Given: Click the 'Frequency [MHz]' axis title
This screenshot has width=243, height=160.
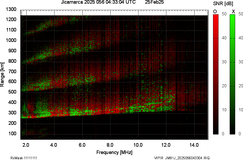Looking at the screenshot, I should (x=114, y=152).
